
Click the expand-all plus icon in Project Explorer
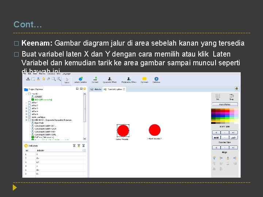[x=77, y=89]
